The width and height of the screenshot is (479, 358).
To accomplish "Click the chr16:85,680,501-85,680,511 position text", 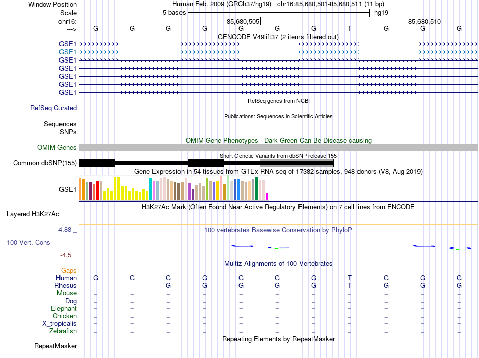I will click(320, 4).
